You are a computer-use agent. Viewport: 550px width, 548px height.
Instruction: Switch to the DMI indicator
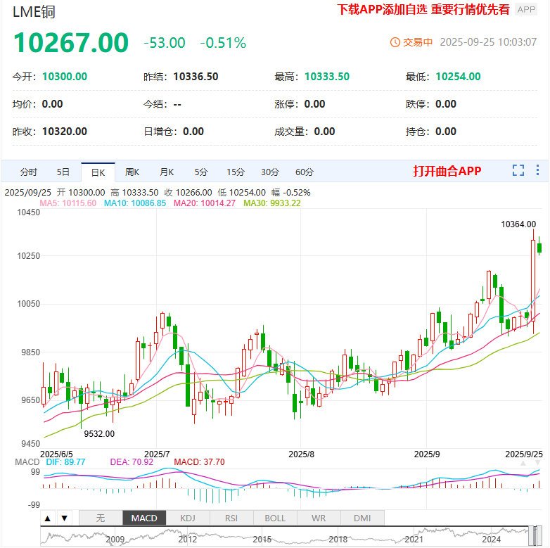(362, 518)
